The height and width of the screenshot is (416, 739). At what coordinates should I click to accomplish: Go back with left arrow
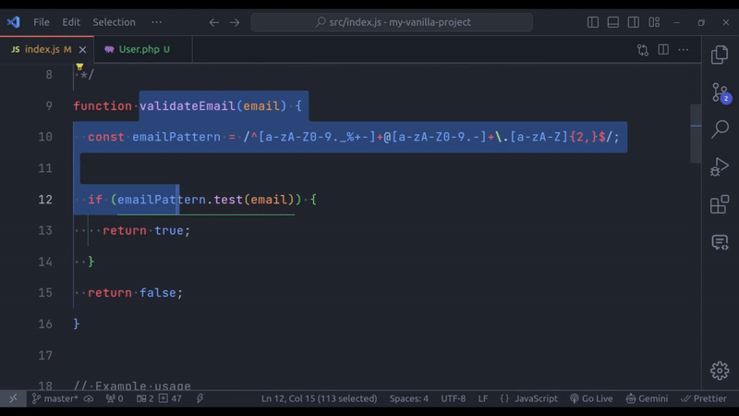click(x=214, y=22)
